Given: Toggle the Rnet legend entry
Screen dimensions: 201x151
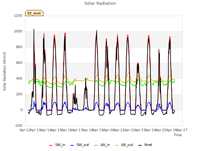Looking at the screenshot, I should click(x=145, y=145).
